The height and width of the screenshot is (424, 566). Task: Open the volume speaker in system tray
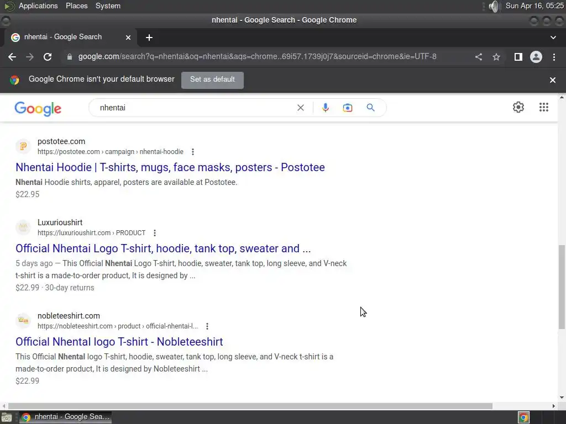point(494,6)
